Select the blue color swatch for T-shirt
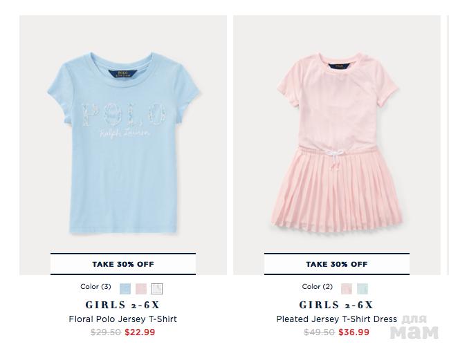The height and width of the screenshot is (349, 449). (x=125, y=289)
